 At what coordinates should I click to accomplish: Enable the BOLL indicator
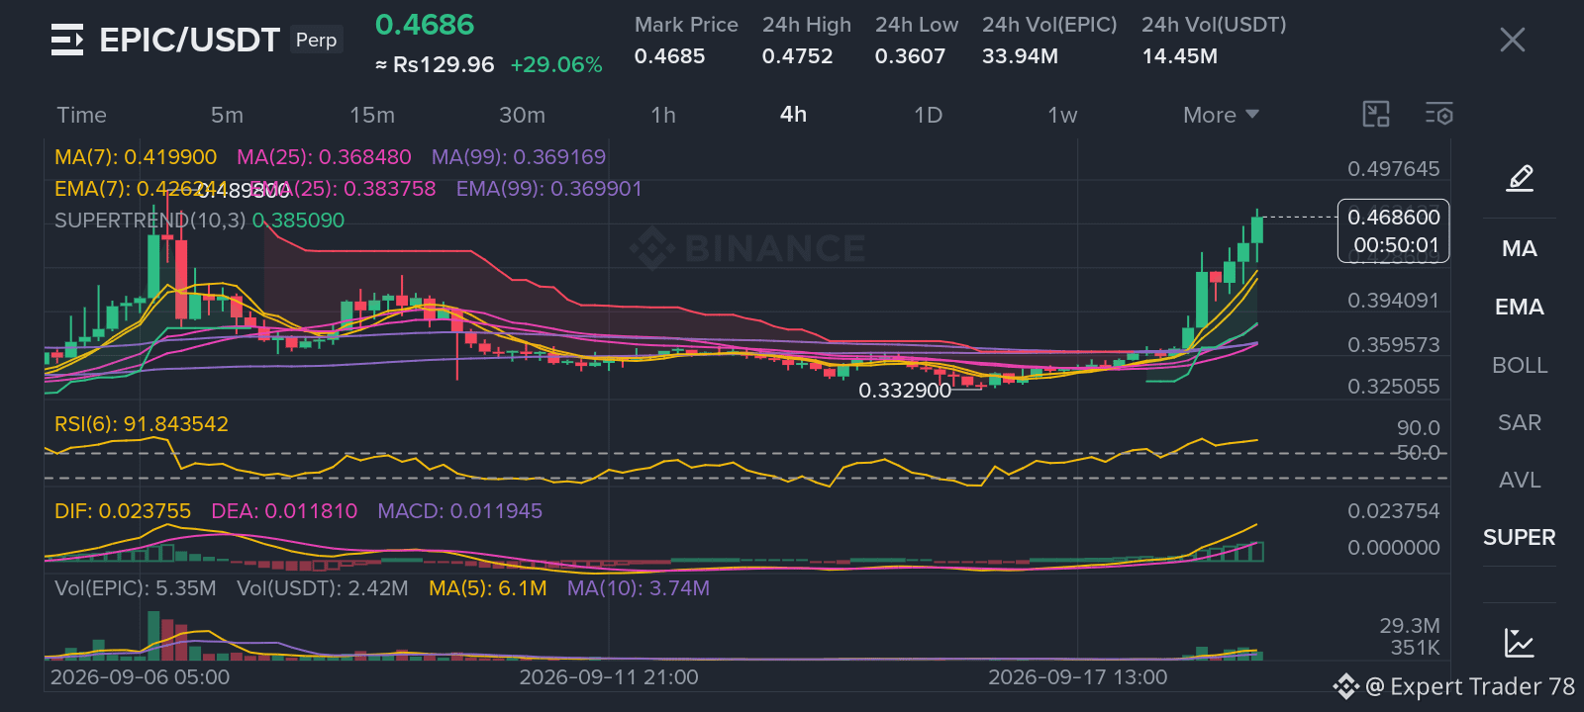tap(1520, 366)
